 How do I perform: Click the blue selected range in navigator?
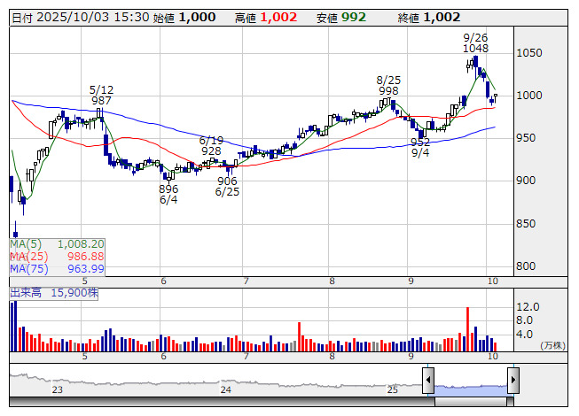[470, 388]
